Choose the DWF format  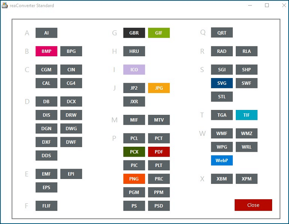tap(71, 142)
